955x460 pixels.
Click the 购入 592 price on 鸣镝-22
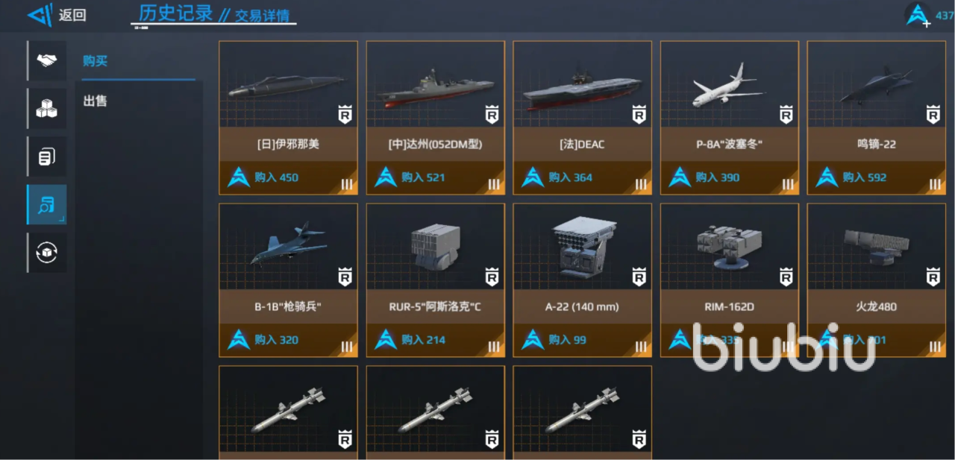[864, 177]
